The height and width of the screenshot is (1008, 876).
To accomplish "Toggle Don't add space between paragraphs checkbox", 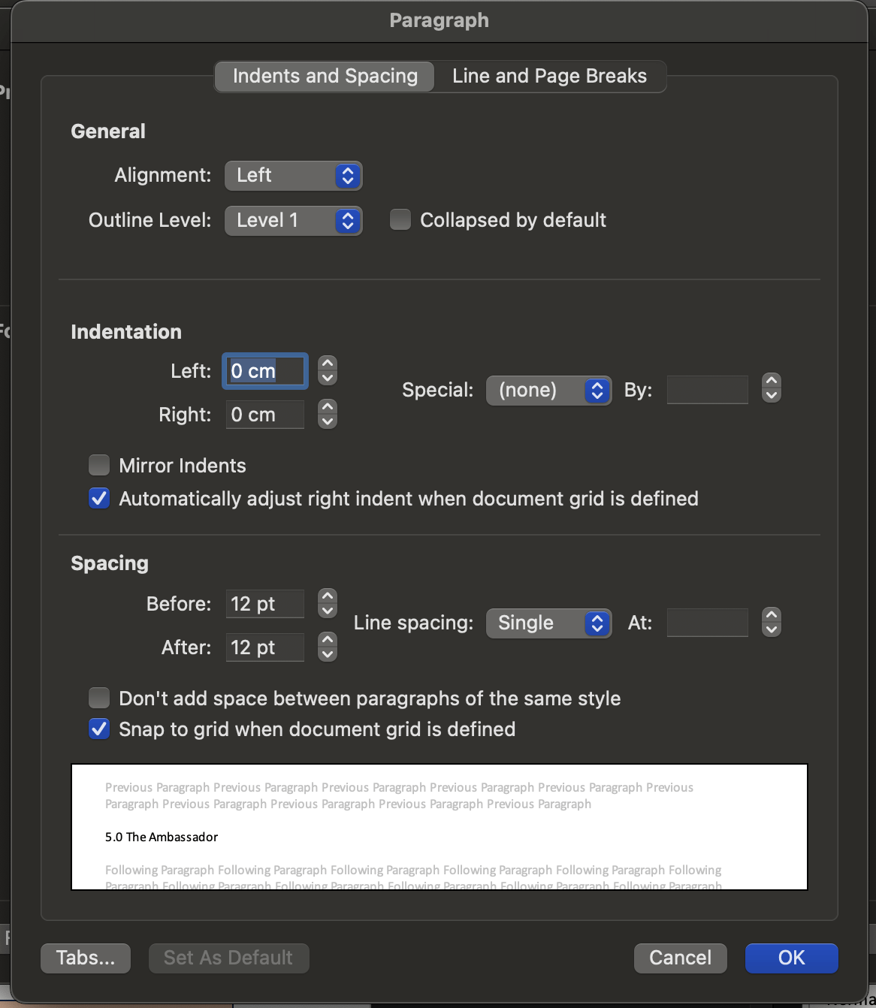I will coord(99,699).
